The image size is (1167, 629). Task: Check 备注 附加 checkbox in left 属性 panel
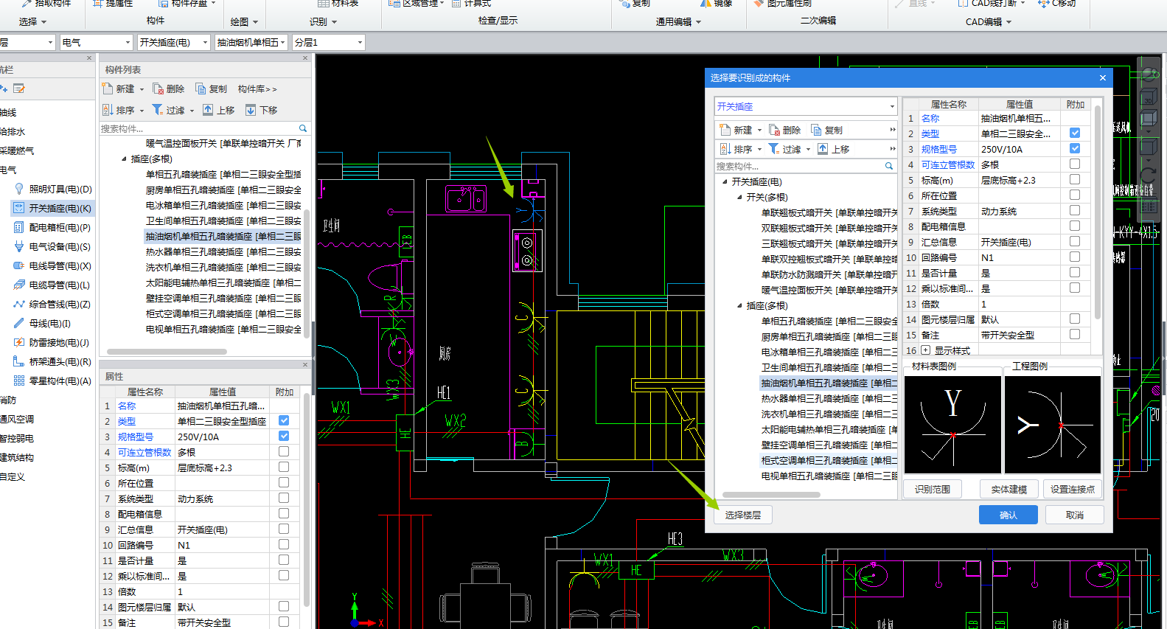284,622
